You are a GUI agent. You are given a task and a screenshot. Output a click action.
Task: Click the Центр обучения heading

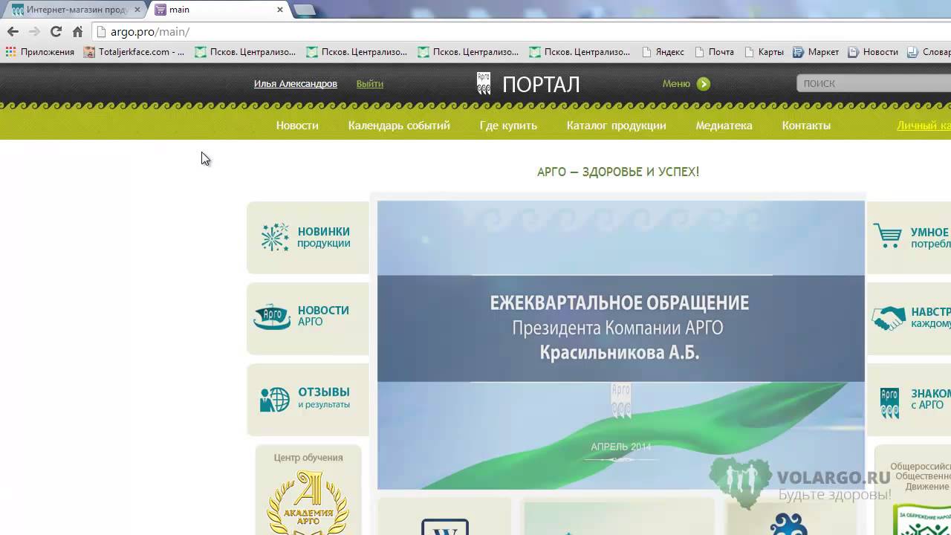(x=308, y=458)
